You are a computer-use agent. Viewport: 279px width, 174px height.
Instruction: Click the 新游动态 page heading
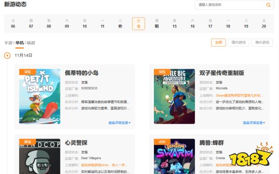coord(15,4)
